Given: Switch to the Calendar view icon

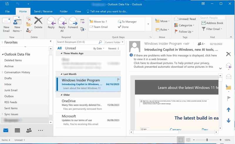Looking at the screenshot, I should point(17,131).
